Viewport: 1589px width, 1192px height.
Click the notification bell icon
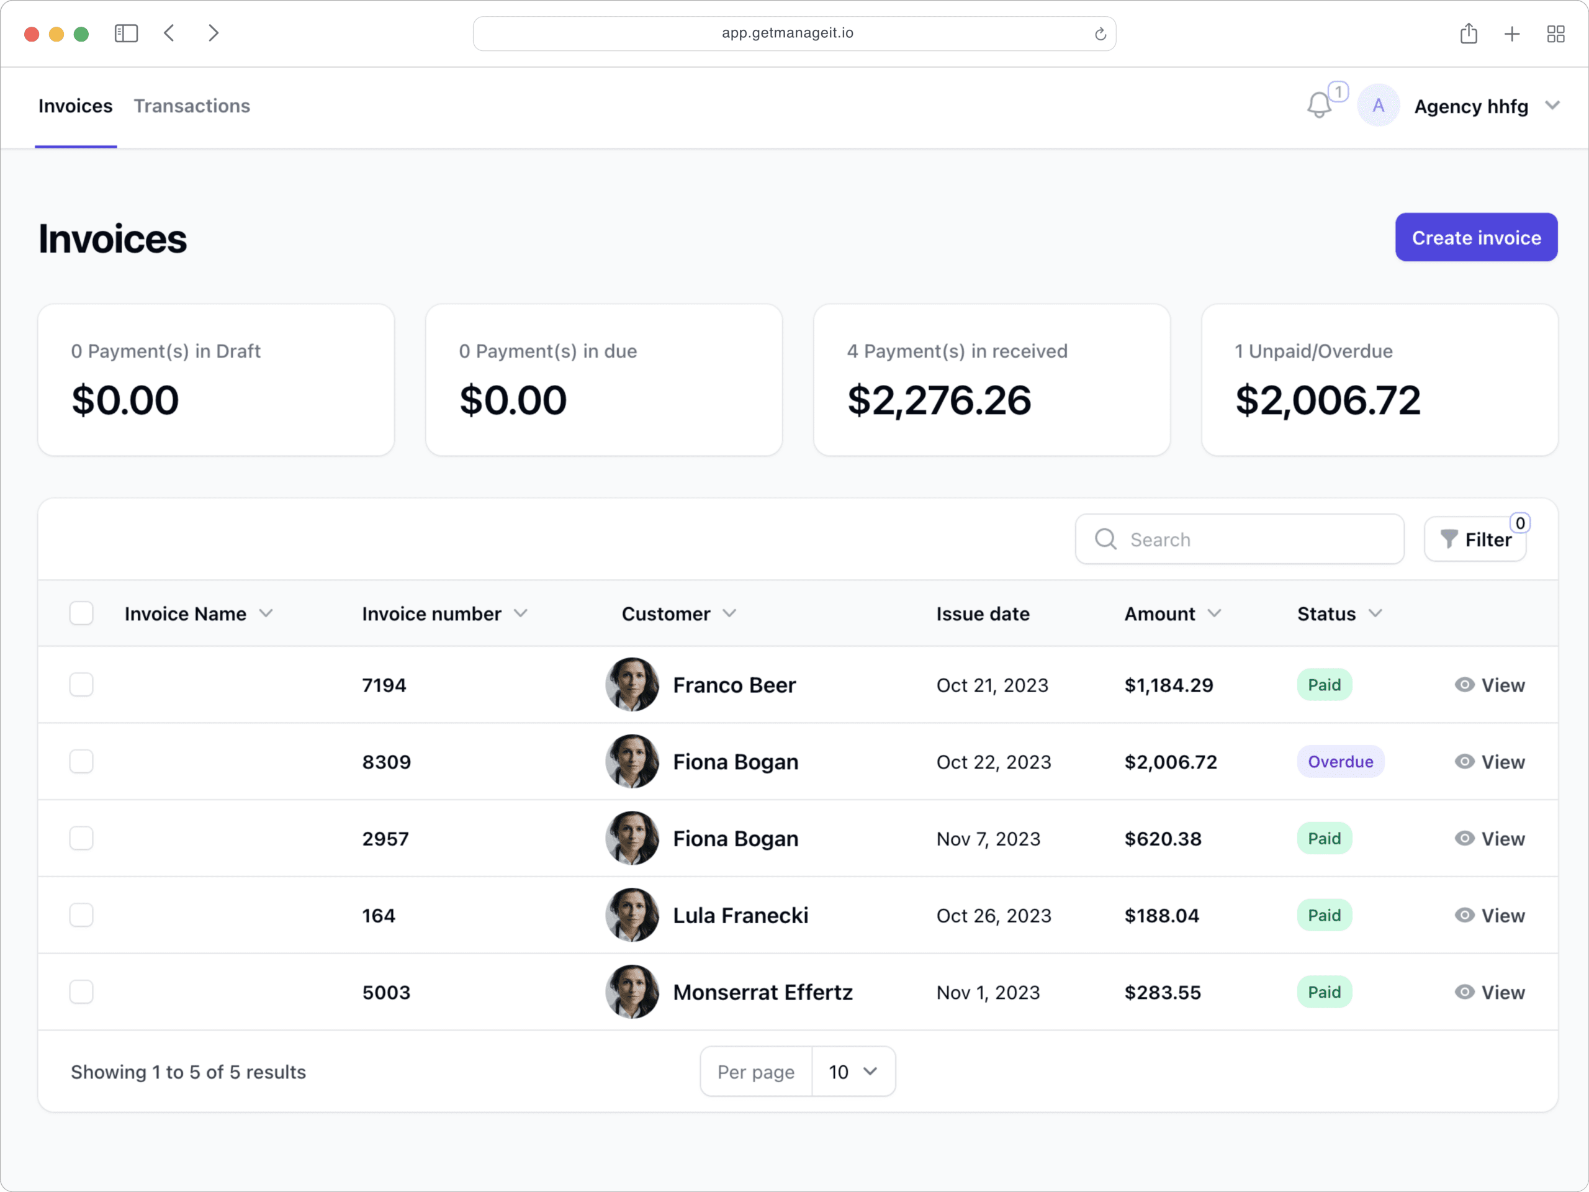[x=1319, y=106]
